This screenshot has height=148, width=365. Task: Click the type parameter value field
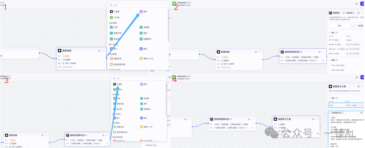click(x=355, y=53)
